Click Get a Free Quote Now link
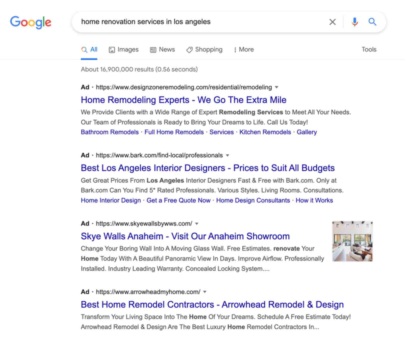The image size is (405, 339). [178, 201]
